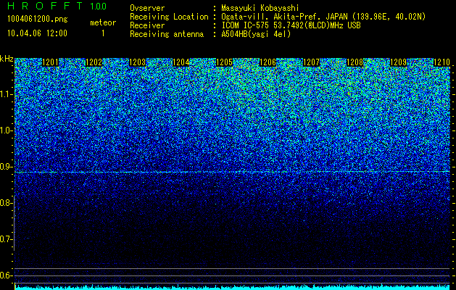Select the version number 1.0.0

click(x=99, y=7)
